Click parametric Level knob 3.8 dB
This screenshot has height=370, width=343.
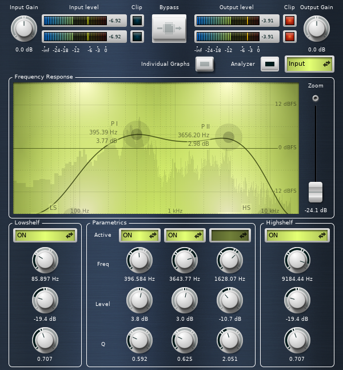[x=139, y=300]
